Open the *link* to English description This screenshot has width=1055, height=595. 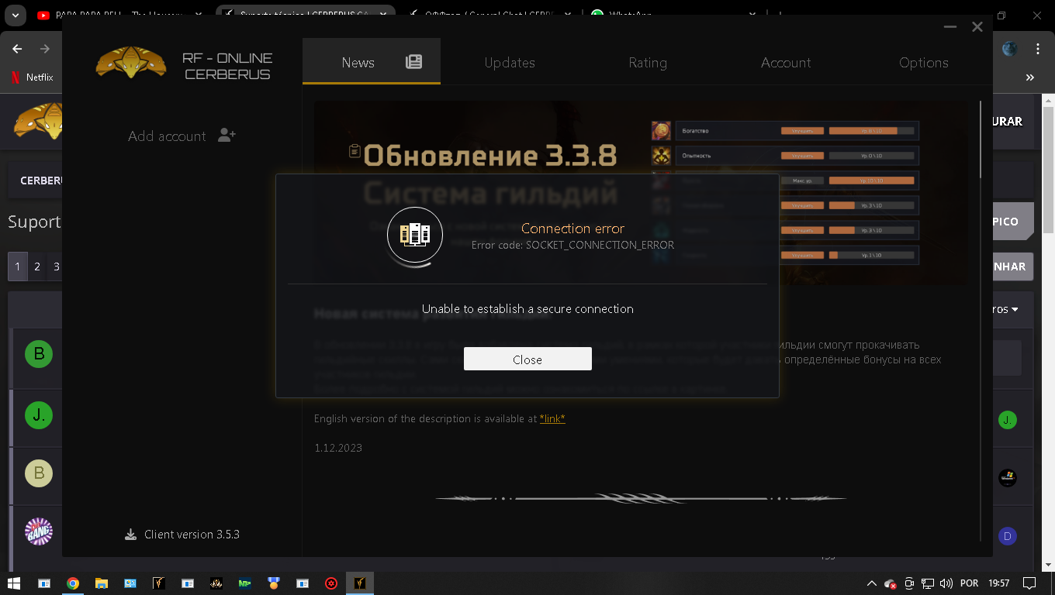(x=552, y=418)
